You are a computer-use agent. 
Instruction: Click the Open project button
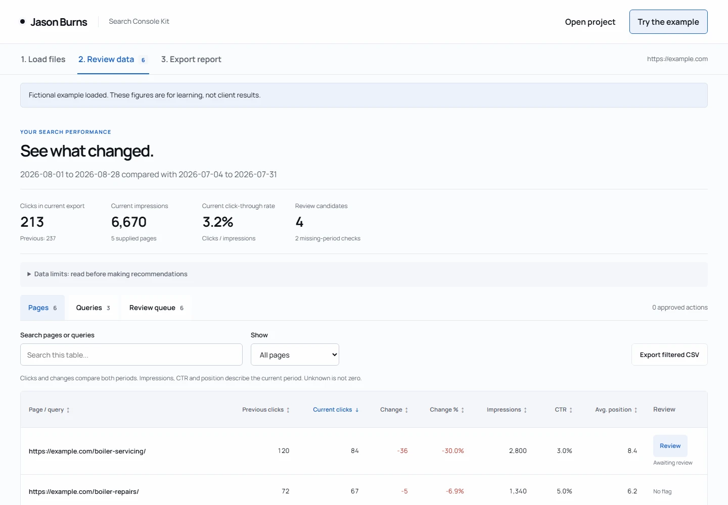(590, 22)
